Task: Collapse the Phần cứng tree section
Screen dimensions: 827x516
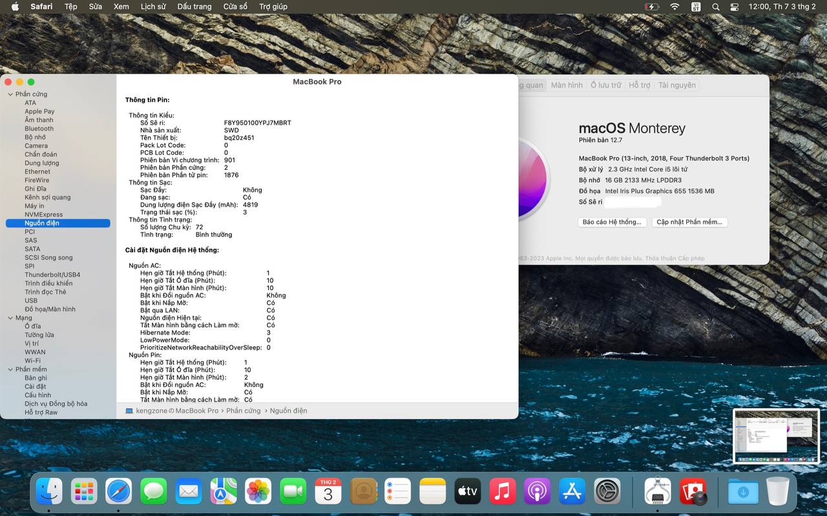Action: (x=10, y=94)
